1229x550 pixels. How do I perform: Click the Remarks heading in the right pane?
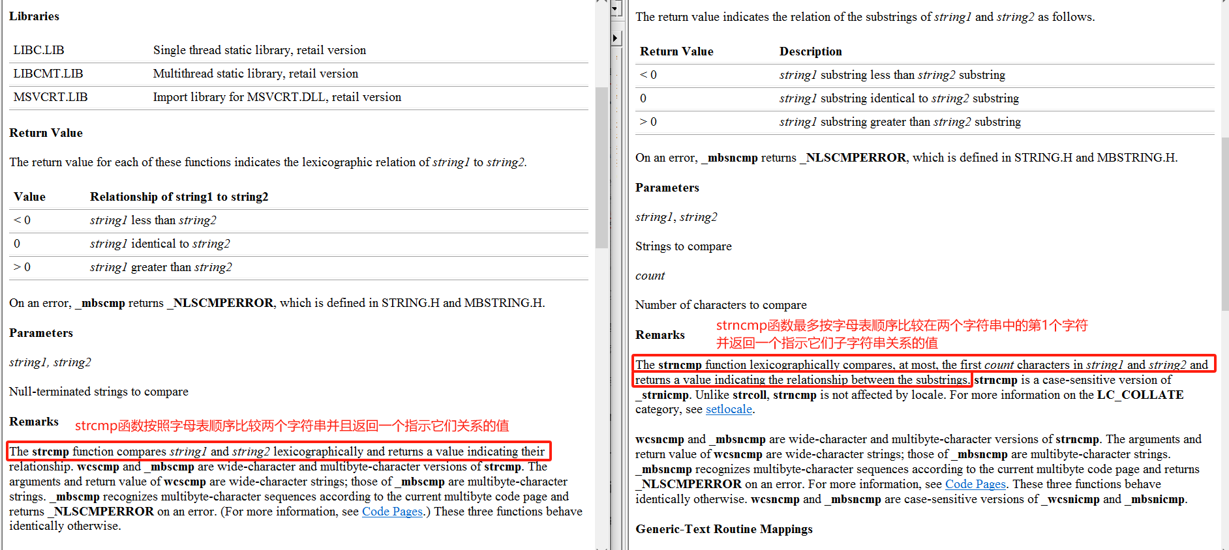click(660, 335)
